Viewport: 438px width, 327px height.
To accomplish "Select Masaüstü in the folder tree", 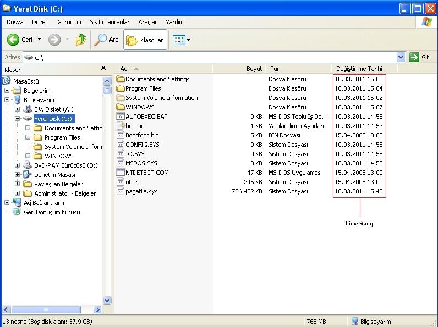I will pos(26,81).
